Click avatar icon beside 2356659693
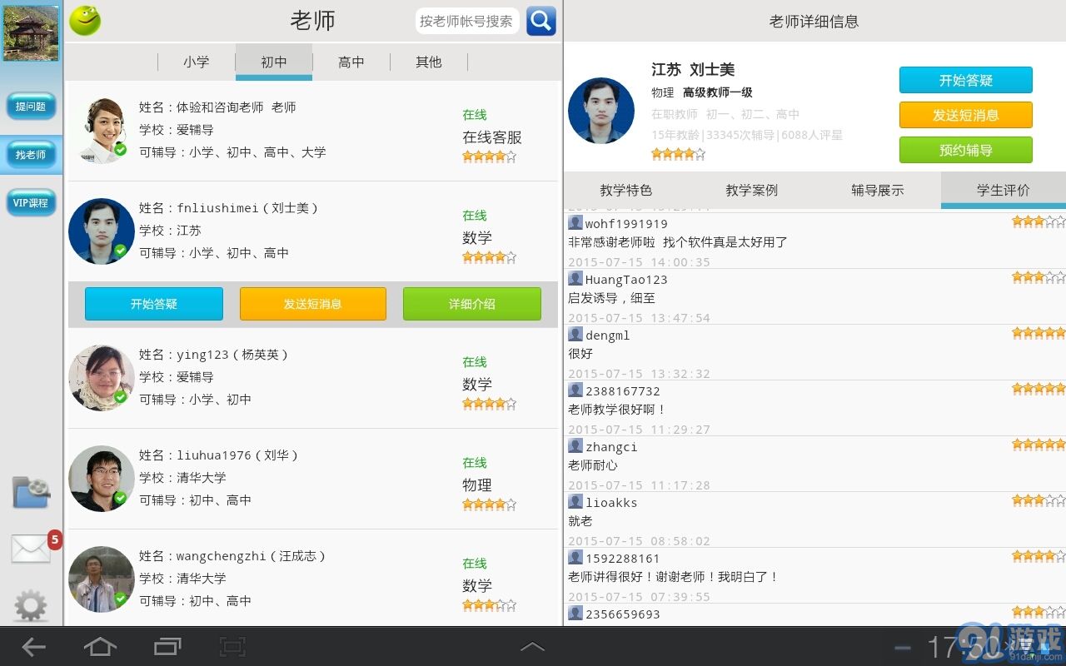 pos(575,613)
